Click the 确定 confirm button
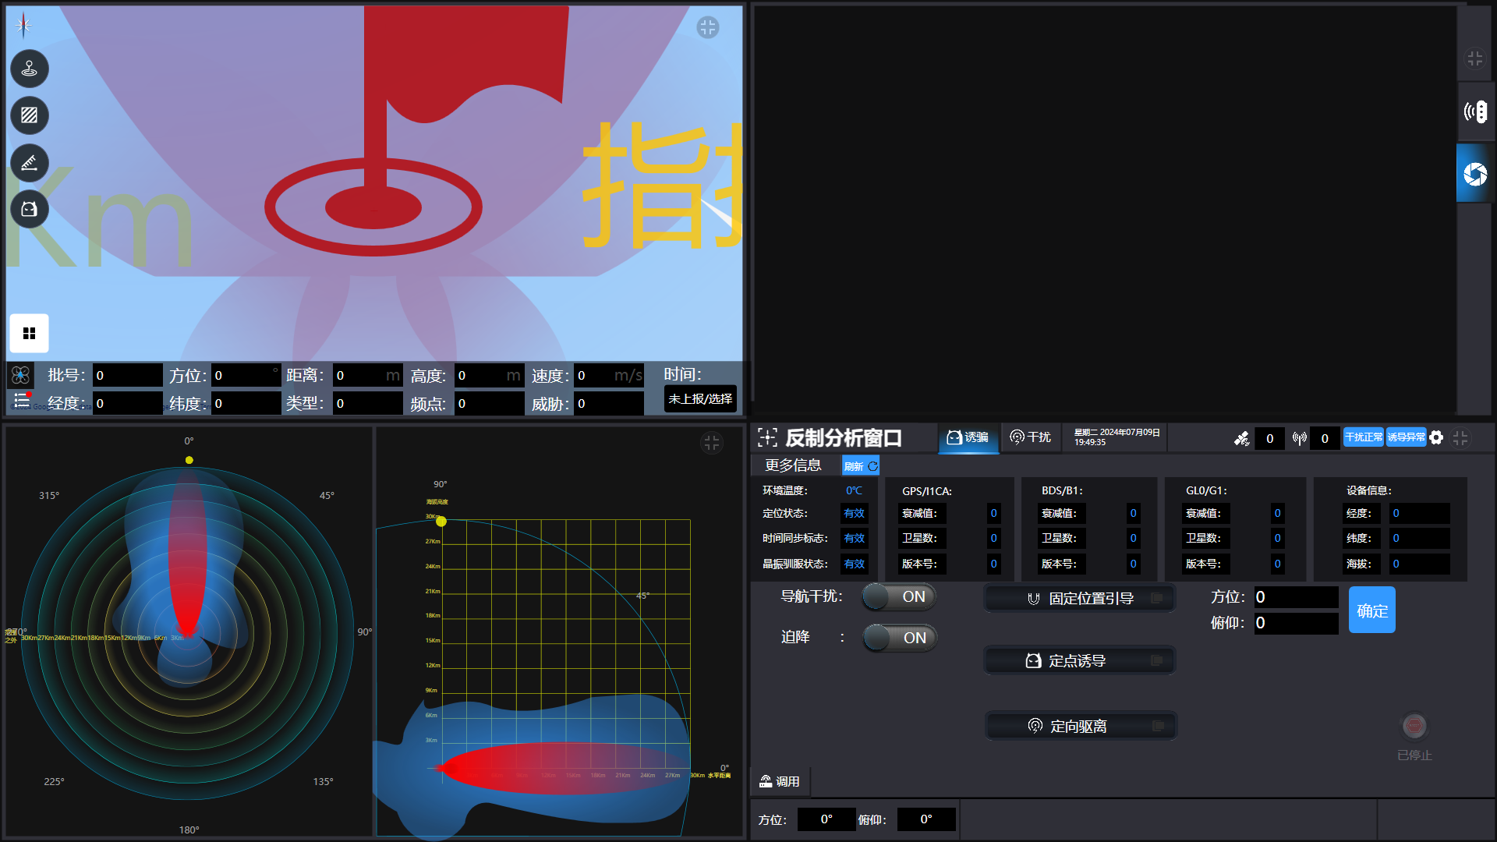The image size is (1497, 842). pos(1372,609)
